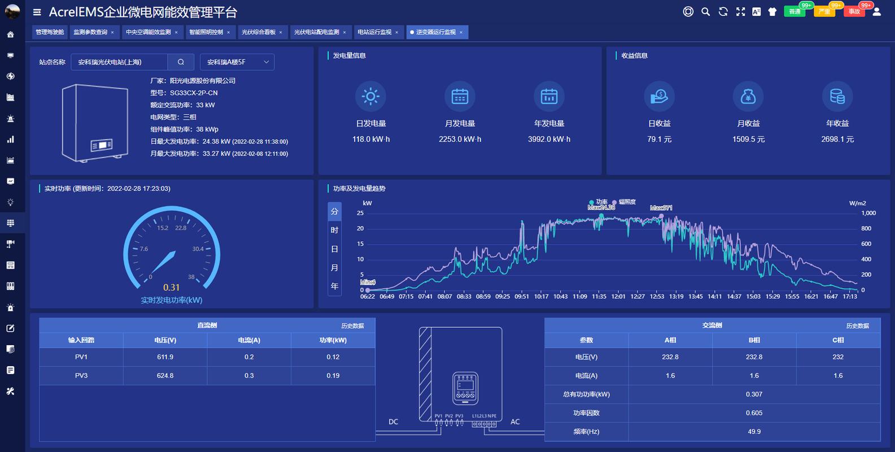Click the 月收益 money bag icon

pyautogui.click(x=748, y=96)
